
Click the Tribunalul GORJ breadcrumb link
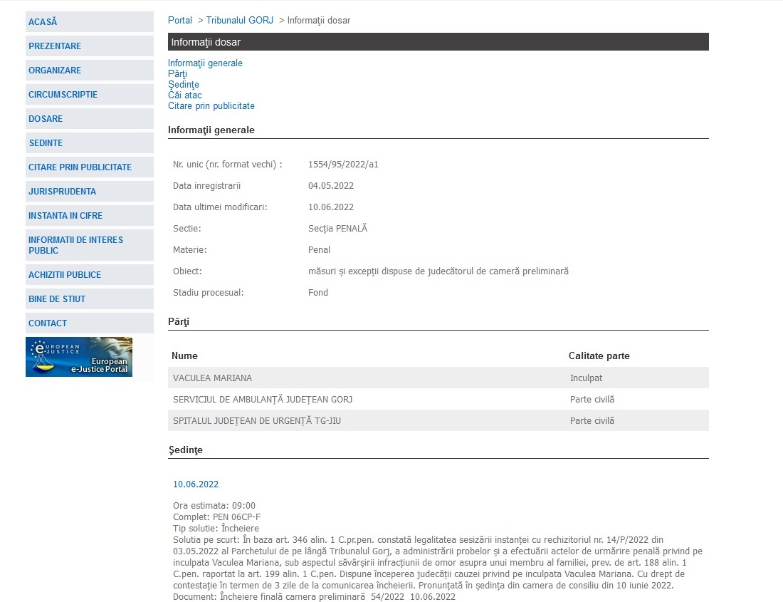tap(240, 21)
